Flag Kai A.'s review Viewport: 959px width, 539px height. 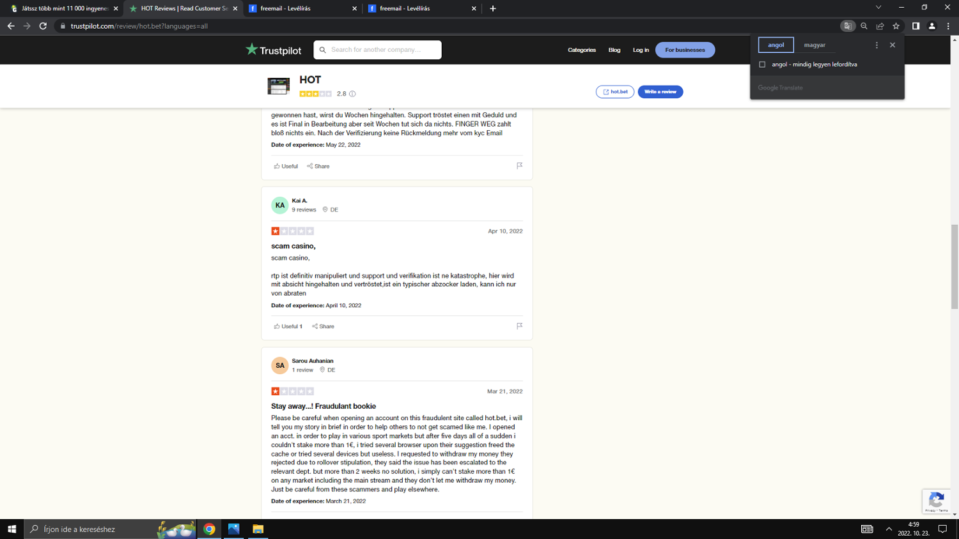[x=519, y=326]
